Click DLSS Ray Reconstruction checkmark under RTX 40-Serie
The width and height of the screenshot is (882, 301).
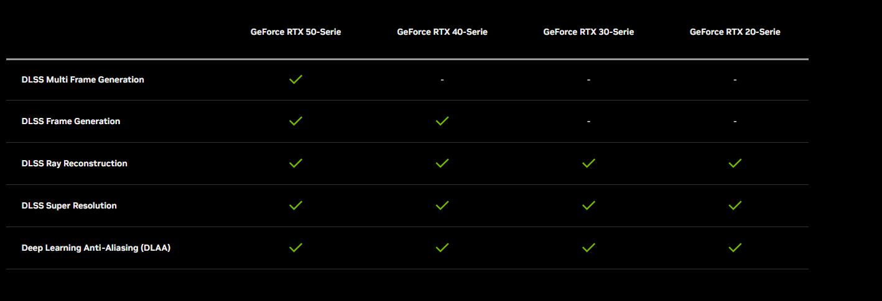click(x=442, y=163)
